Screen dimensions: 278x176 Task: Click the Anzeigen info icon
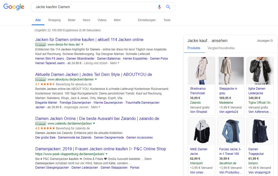tap(271, 40)
